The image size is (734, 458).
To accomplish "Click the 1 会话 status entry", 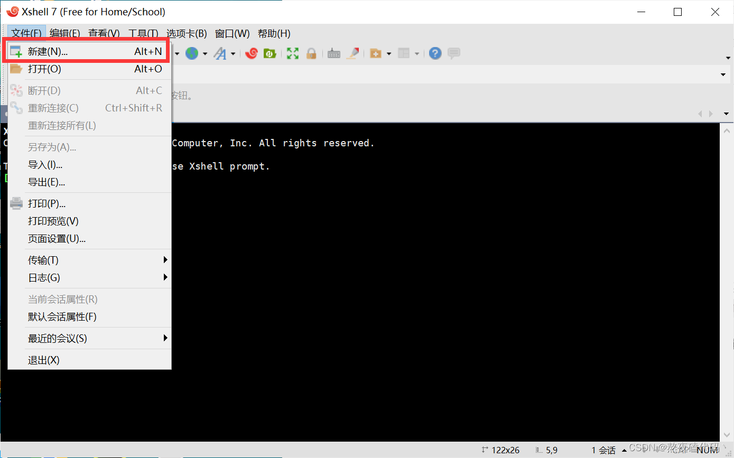I will [603, 450].
